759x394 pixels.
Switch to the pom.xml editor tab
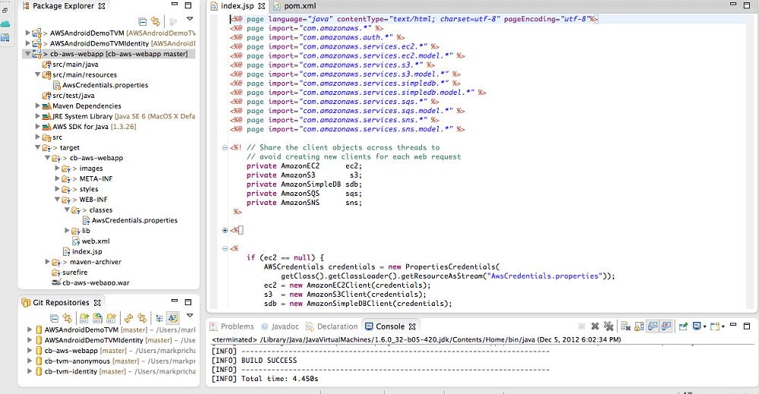(x=299, y=6)
